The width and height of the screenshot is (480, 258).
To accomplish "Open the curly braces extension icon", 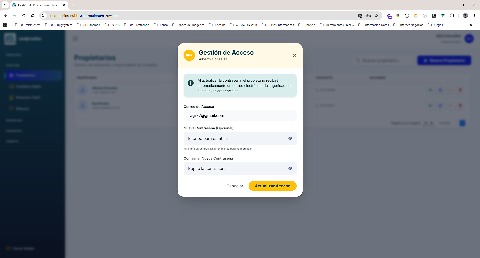I will [407, 16].
